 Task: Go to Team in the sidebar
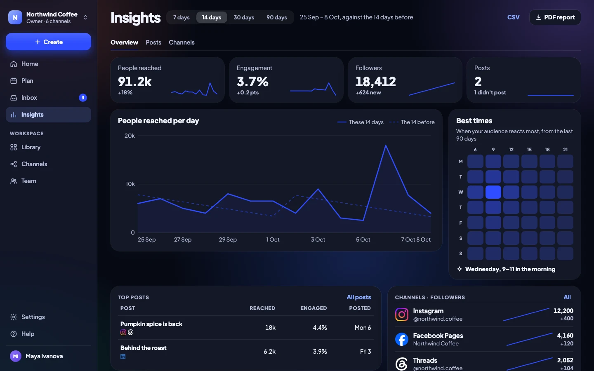pyautogui.click(x=48, y=181)
